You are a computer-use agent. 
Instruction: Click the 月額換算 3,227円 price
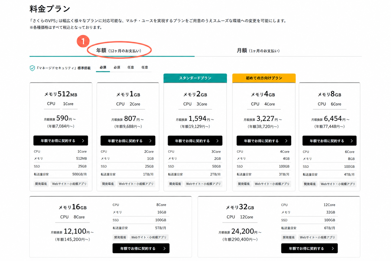(x=263, y=119)
